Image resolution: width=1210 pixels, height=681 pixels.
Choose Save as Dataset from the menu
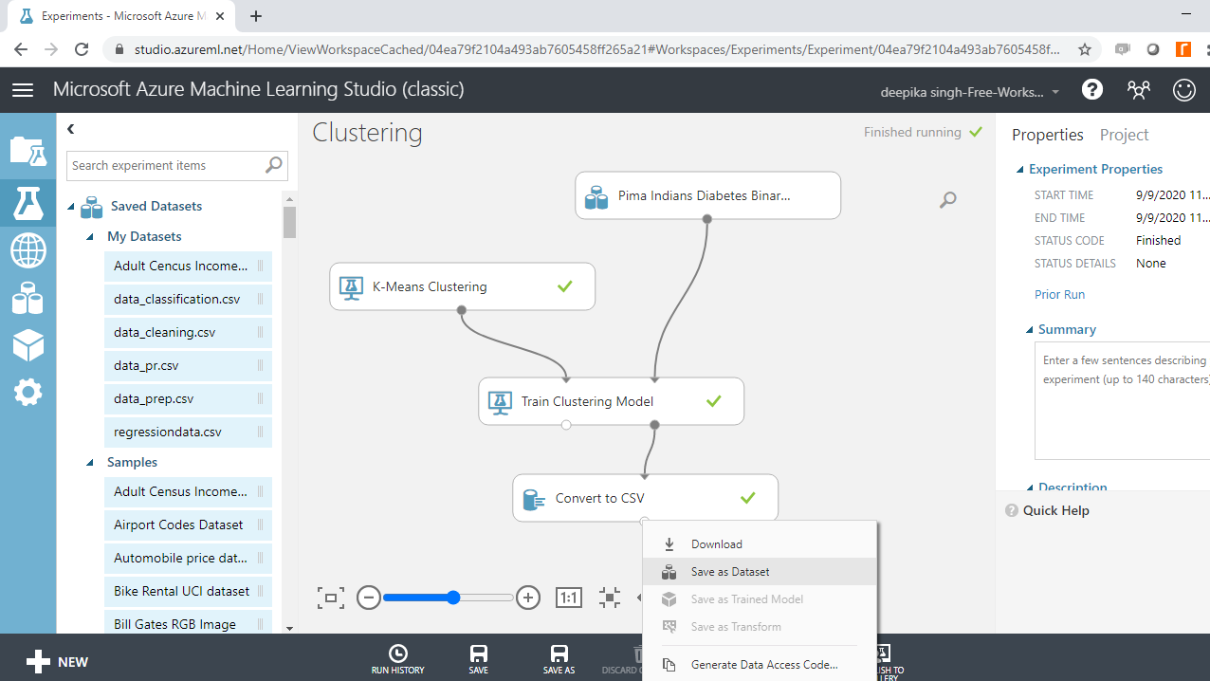760,572
